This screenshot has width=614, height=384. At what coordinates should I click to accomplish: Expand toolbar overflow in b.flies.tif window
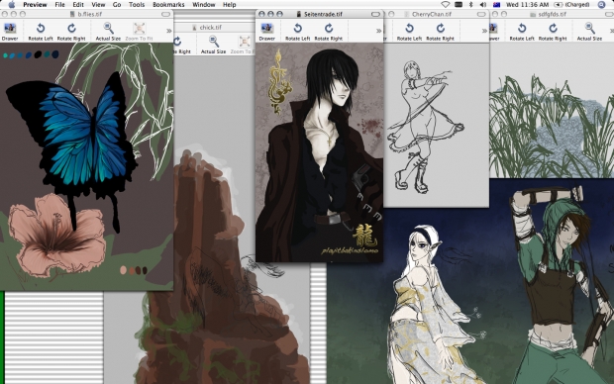coord(168,31)
